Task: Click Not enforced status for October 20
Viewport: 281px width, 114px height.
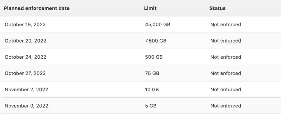Action: (226, 41)
